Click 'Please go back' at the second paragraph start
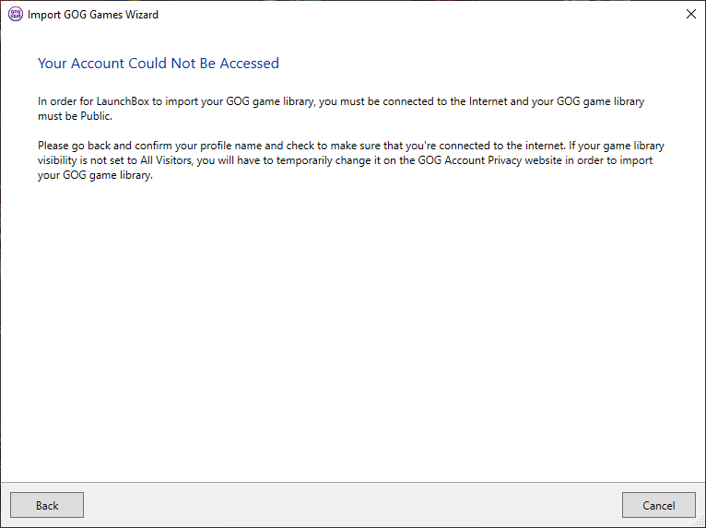This screenshot has height=528, width=706. (x=73, y=147)
